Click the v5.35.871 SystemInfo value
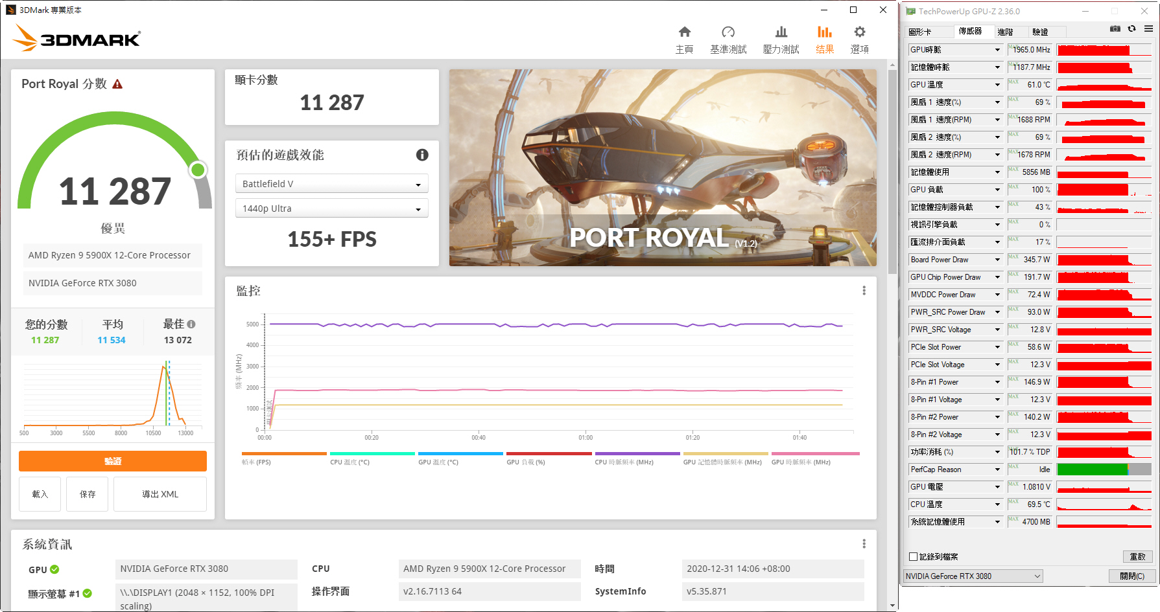1160x612 pixels. (773, 591)
